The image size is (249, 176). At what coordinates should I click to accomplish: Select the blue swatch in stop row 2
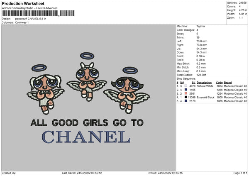[x=186, y=90]
